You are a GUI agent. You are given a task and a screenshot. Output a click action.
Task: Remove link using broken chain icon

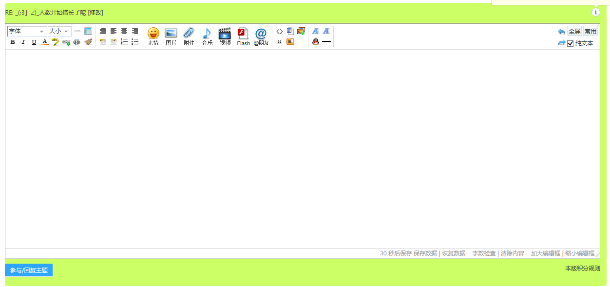coord(77,42)
